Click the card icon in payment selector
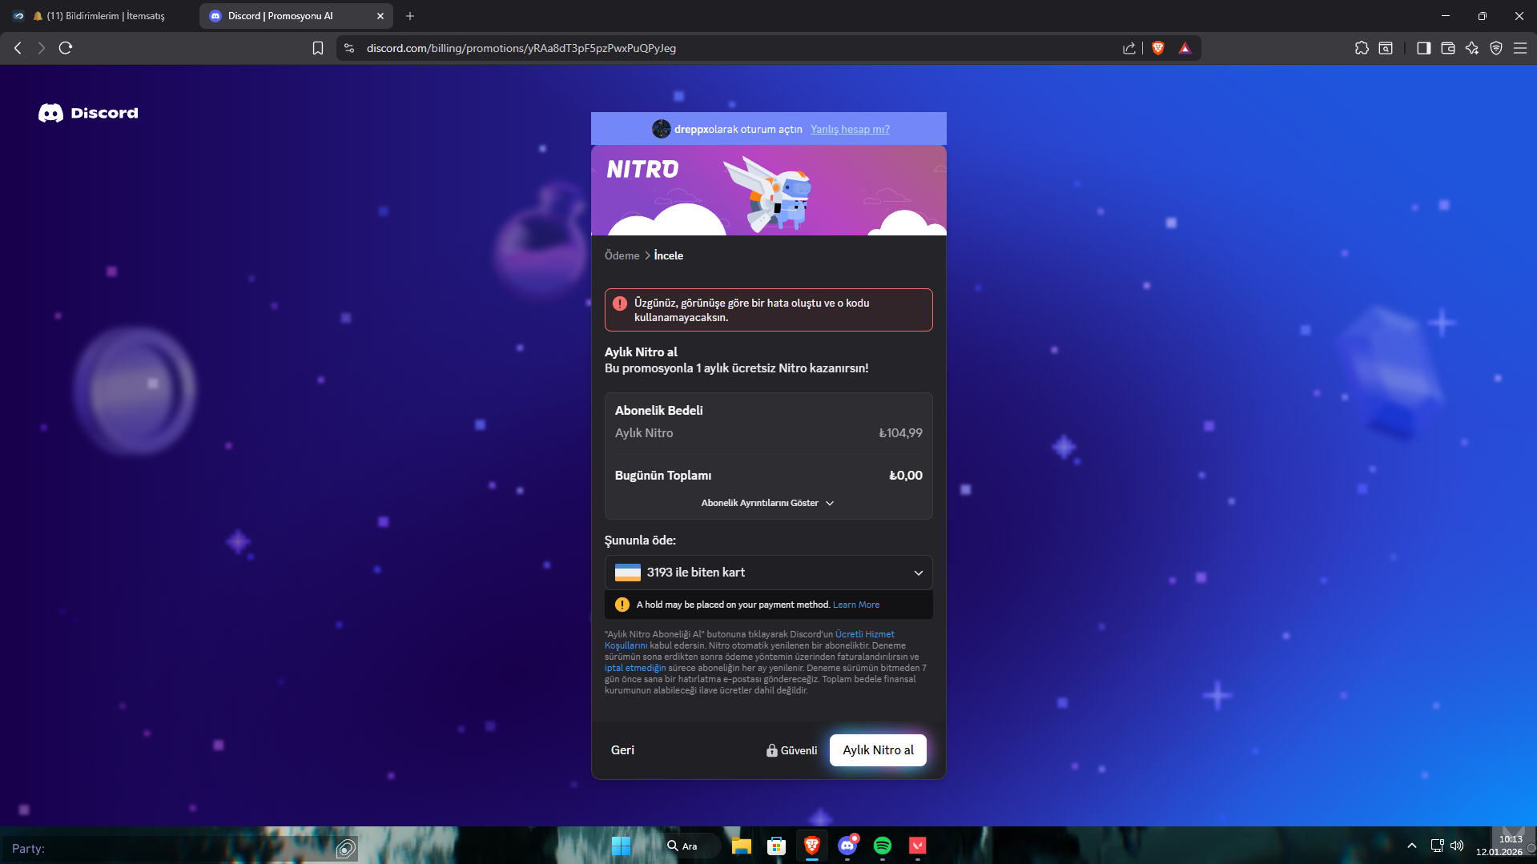 [628, 573]
